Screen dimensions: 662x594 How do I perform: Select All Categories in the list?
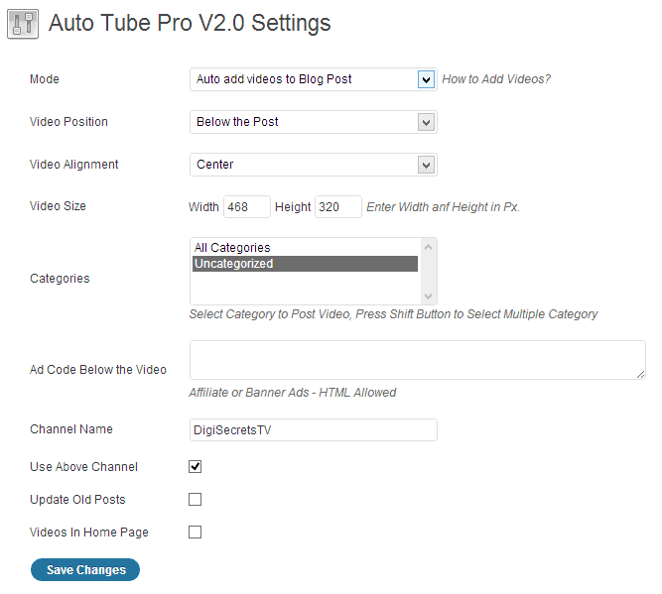pos(232,248)
